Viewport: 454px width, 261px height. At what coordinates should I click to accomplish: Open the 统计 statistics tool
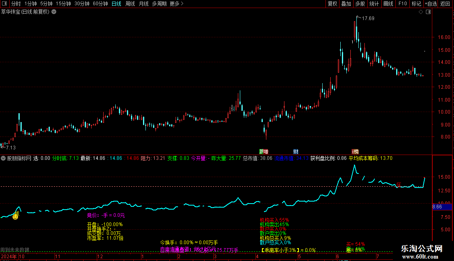[374, 4]
